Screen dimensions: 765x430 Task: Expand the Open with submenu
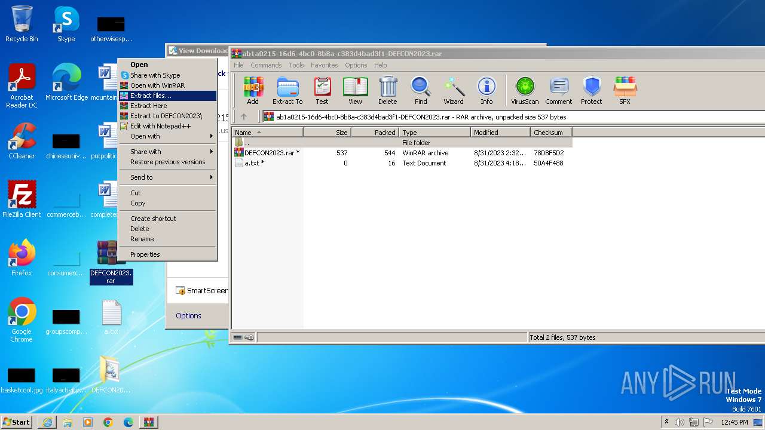[x=167, y=136]
